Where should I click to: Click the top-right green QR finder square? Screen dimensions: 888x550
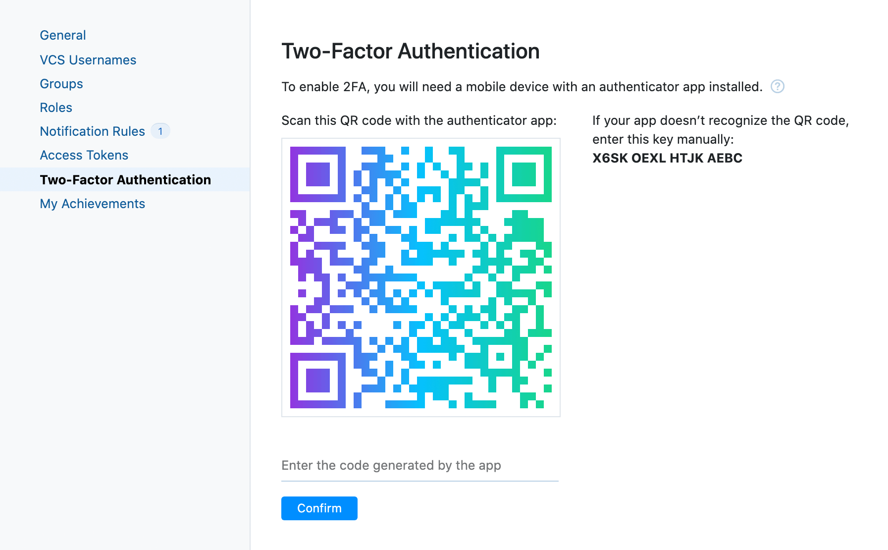pos(524,174)
